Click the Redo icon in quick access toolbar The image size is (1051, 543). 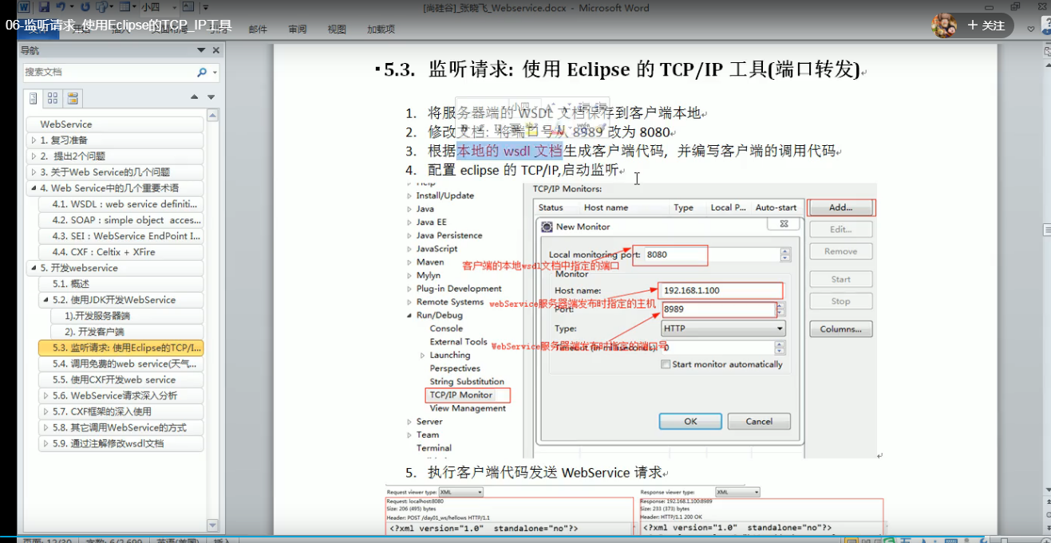coord(85,9)
